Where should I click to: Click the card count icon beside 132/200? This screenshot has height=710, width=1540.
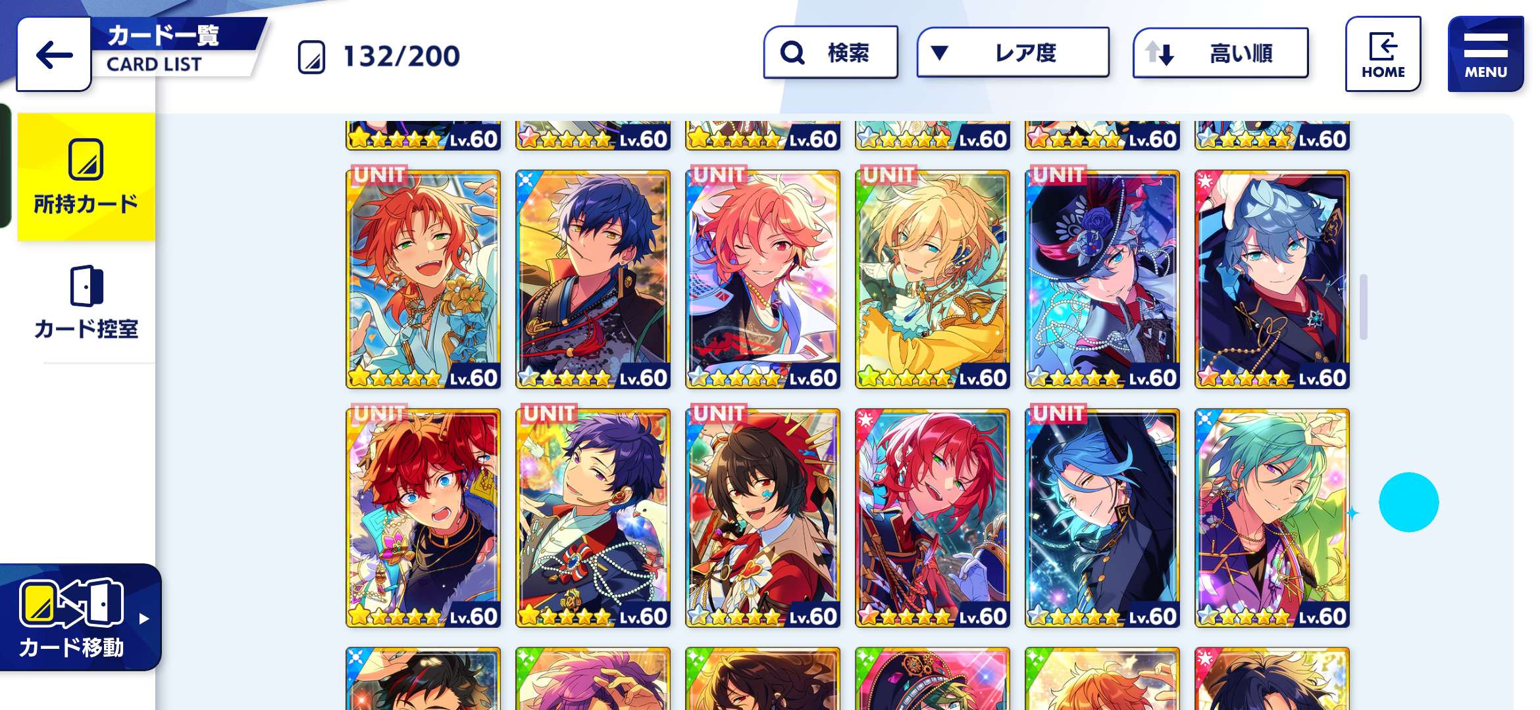311,57
